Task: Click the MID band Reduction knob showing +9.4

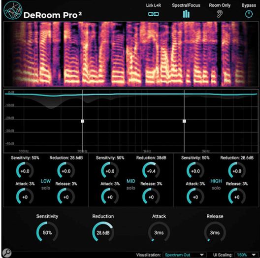Action: 151,171
